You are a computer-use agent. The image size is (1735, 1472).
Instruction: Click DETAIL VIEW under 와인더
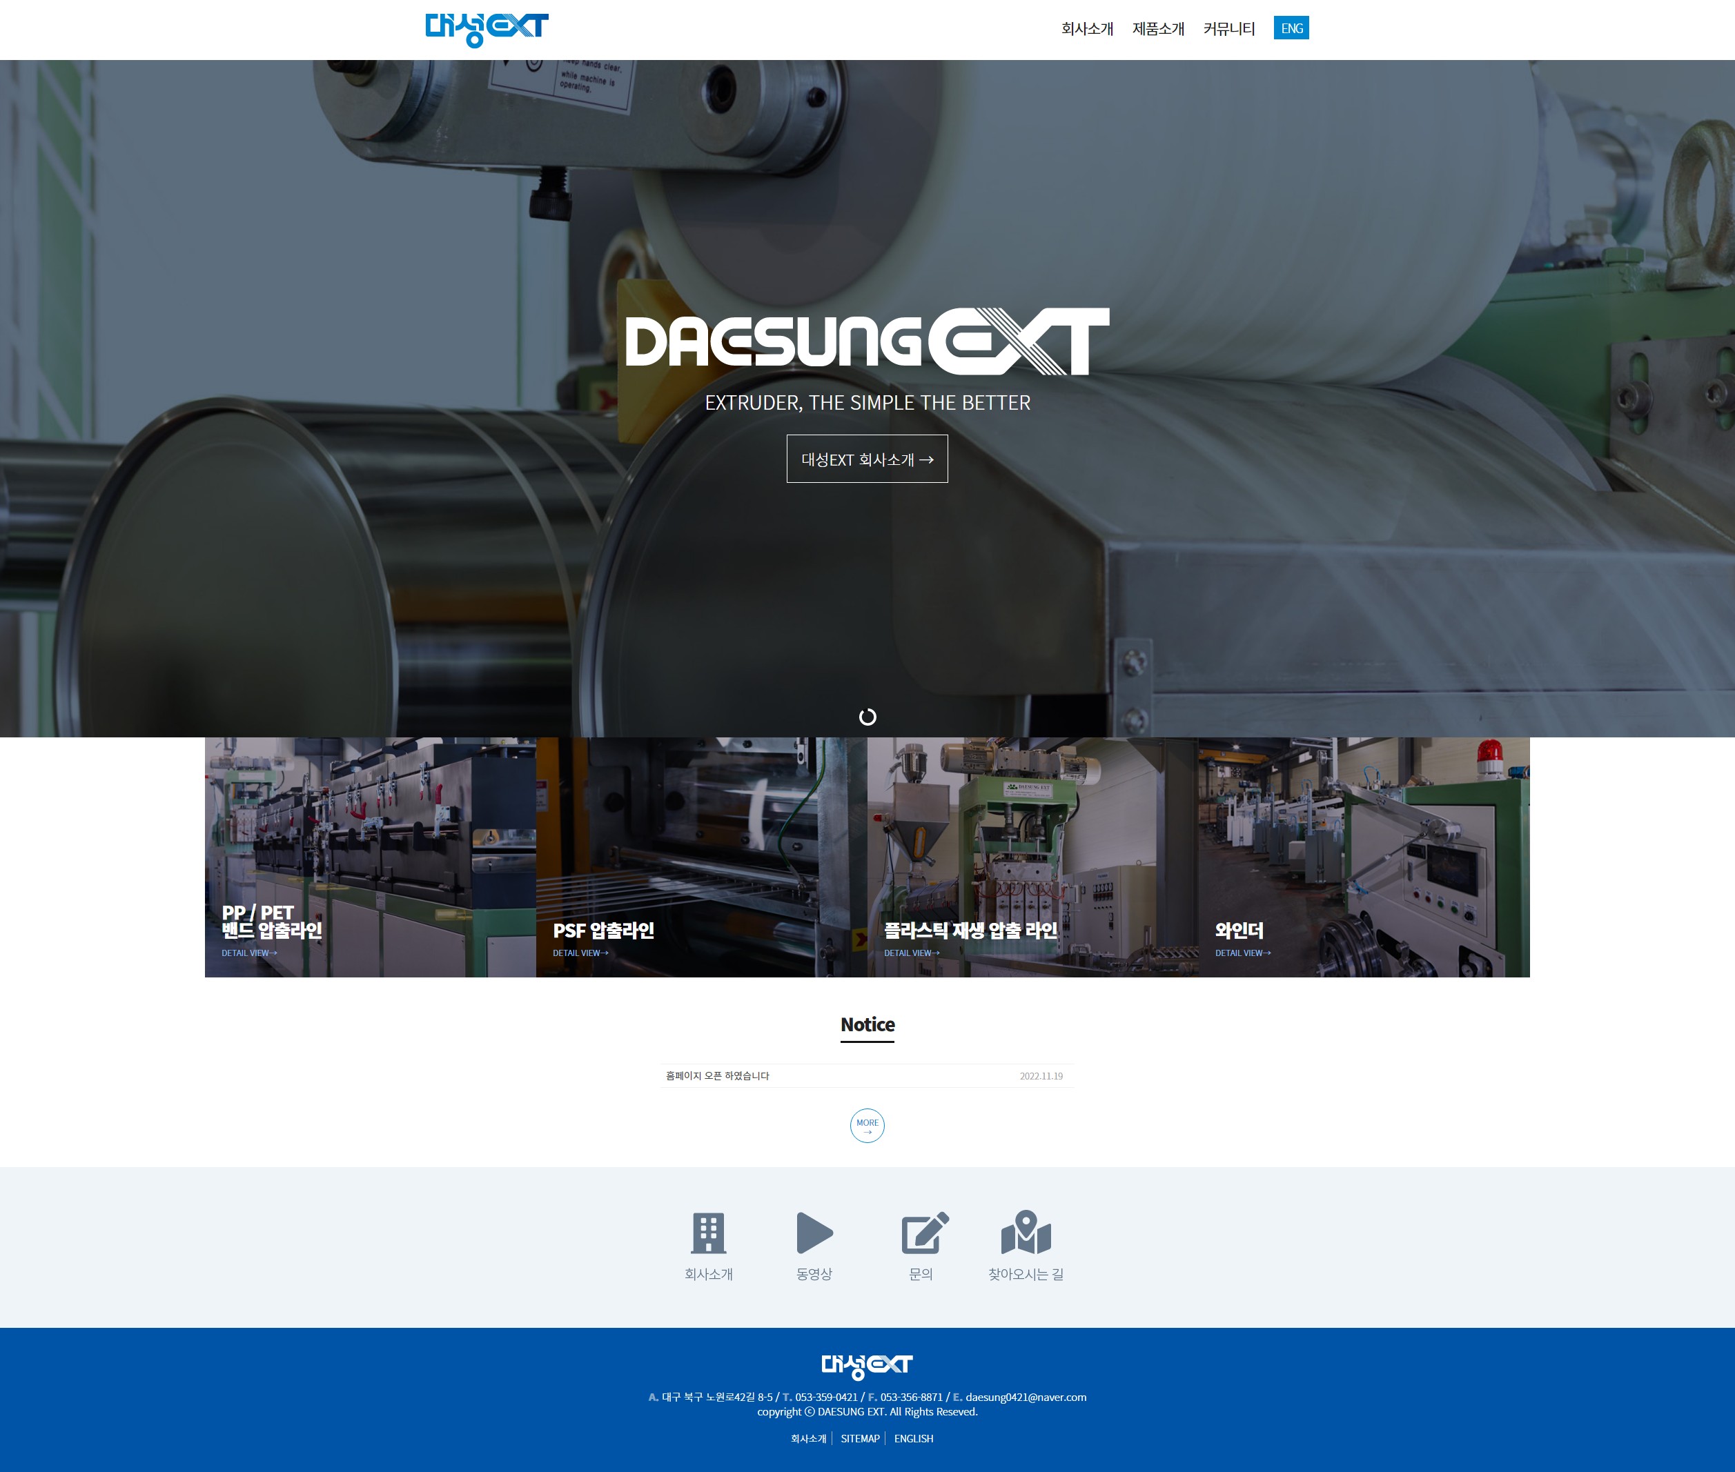tap(1242, 953)
